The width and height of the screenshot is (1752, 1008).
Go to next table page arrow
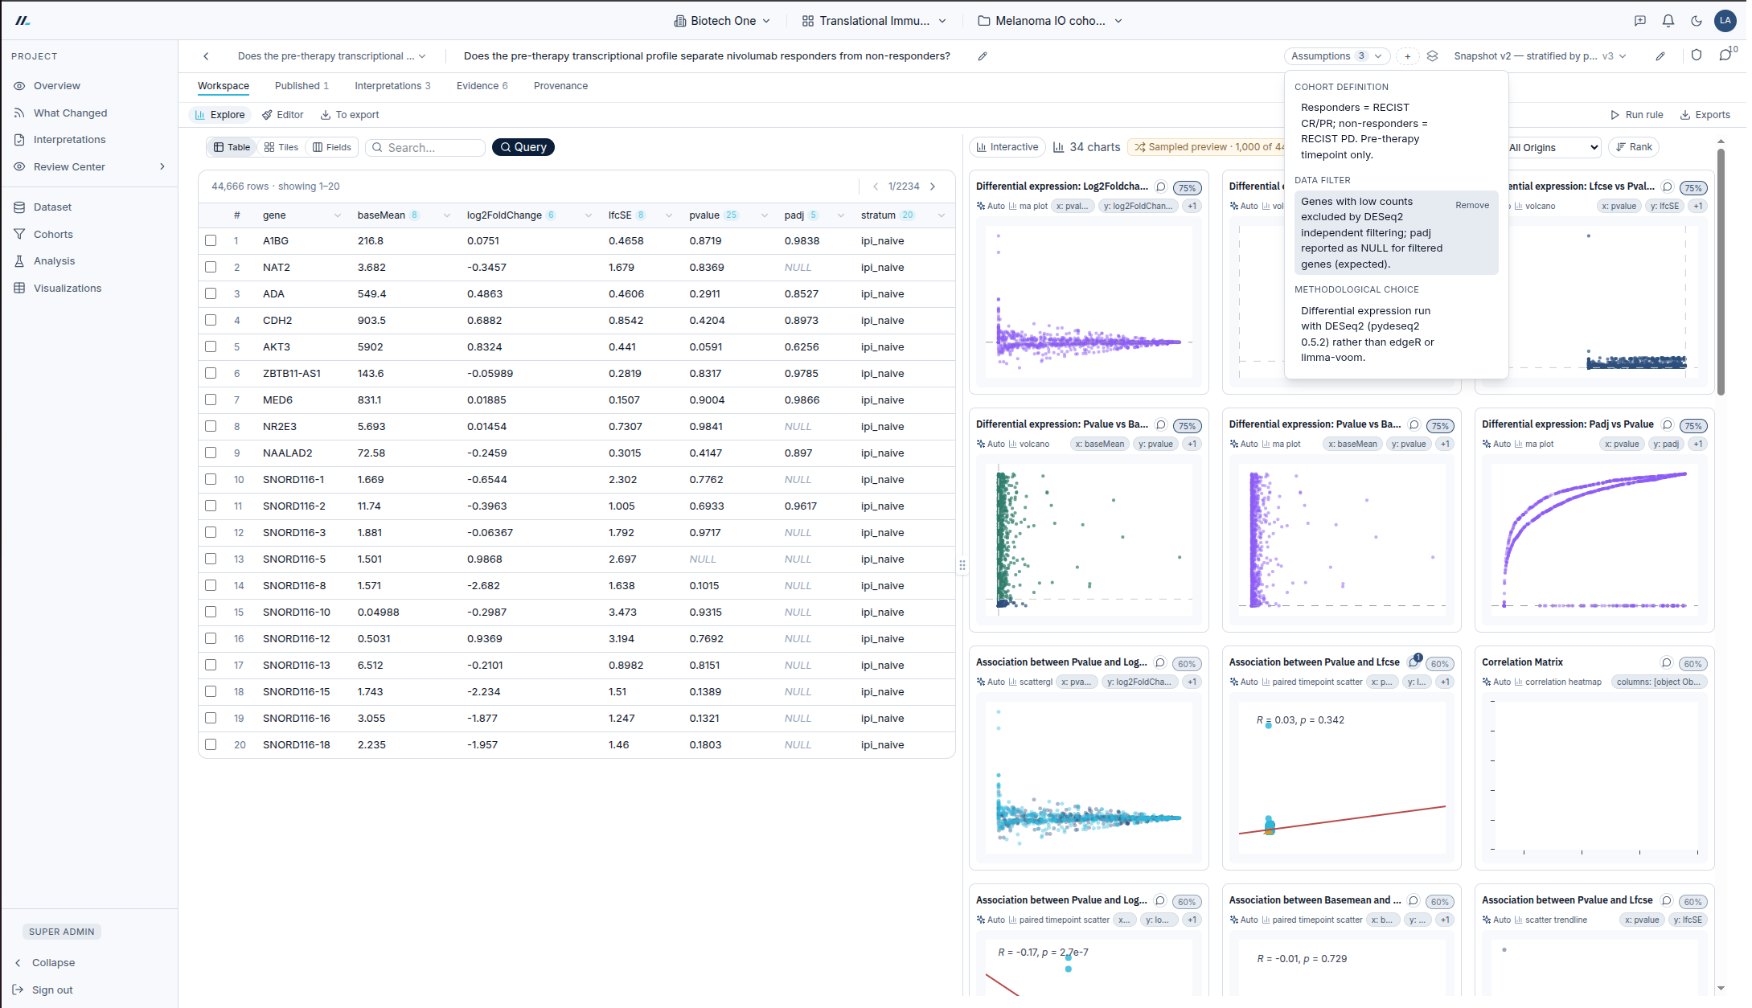[933, 186]
